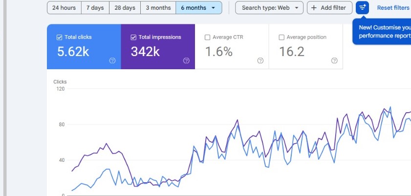The image size is (411, 196).
Task: Uncheck the Total impressions checkbox
Action: (x=133, y=38)
